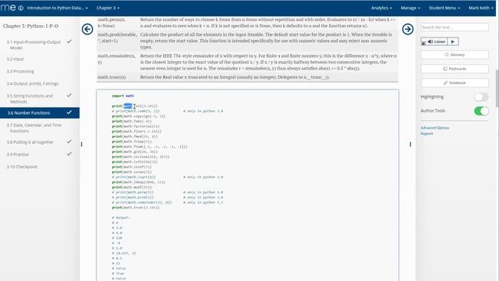Click the checkmark next to section 3.5
The height and width of the screenshot is (281, 499).
[x=69, y=95]
